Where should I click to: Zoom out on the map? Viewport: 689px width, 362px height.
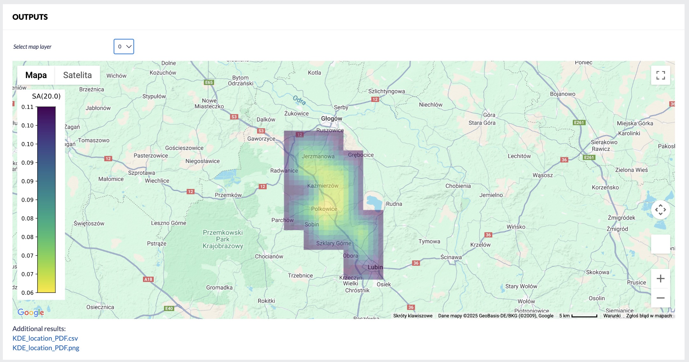(660, 298)
